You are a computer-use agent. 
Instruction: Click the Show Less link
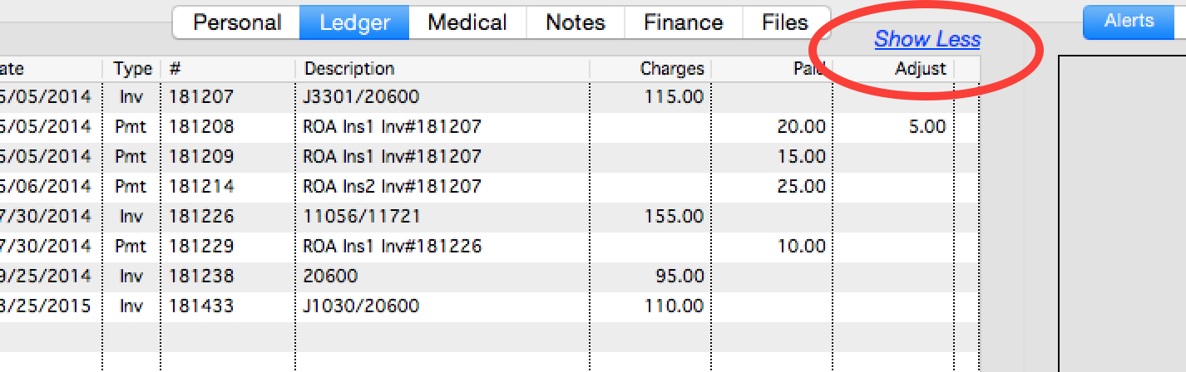(927, 39)
